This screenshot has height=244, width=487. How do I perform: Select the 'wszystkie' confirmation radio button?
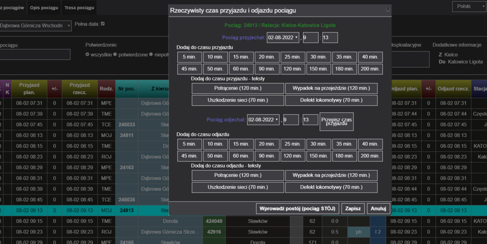[87, 54]
